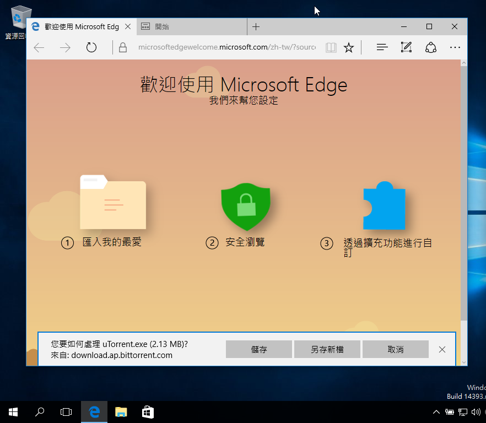Switch to the 開始 tab
486x423 pixels.
[192, 26]
